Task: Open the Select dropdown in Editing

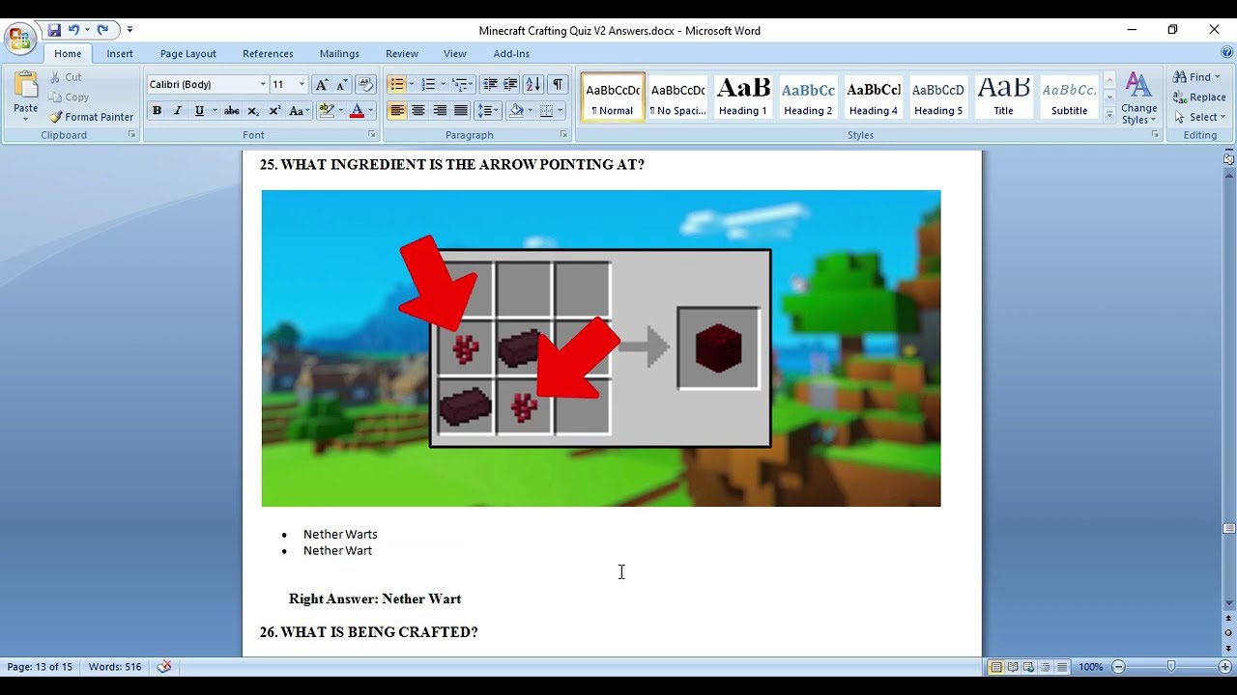Action: [1199, 117]
